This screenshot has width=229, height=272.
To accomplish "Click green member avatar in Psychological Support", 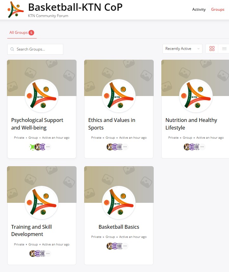I will (32, 147).
